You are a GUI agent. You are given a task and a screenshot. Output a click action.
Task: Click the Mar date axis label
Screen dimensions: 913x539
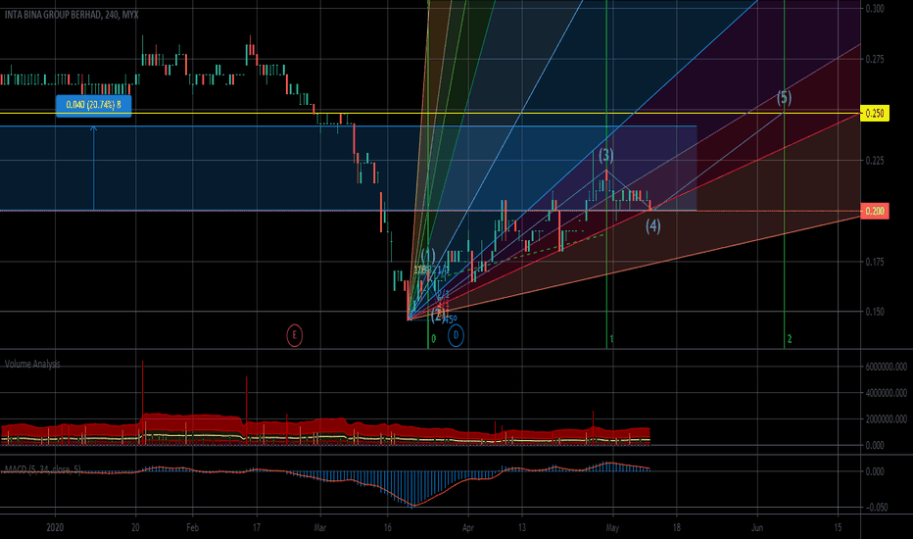(319, 527)
